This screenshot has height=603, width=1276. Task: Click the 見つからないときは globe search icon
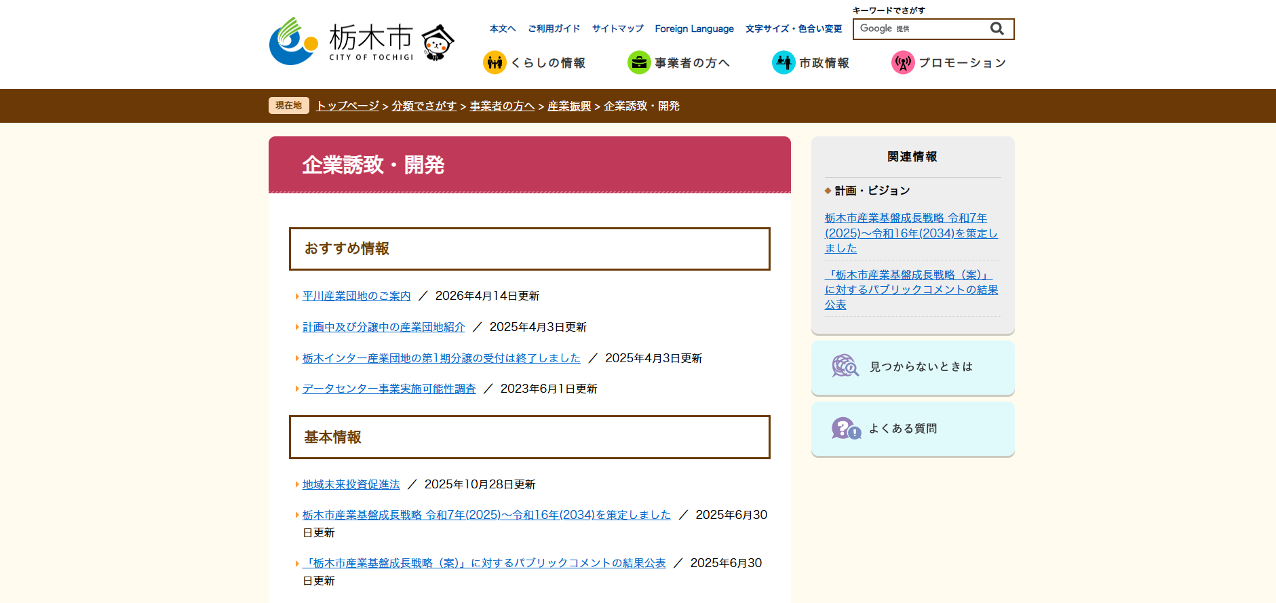pyautogui.click(x=845, y=366)
